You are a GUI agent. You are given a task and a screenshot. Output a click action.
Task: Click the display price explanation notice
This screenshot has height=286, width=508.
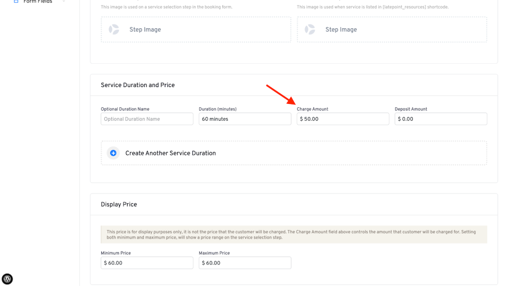(294, 235)
